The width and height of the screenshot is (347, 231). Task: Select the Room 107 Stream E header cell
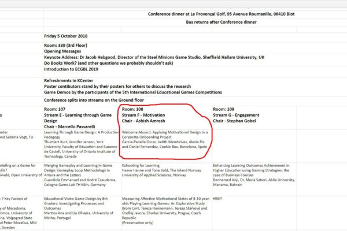[x=80, y=116]
